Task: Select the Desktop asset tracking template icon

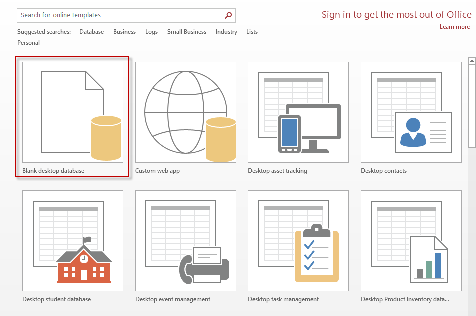Action: 298,112
